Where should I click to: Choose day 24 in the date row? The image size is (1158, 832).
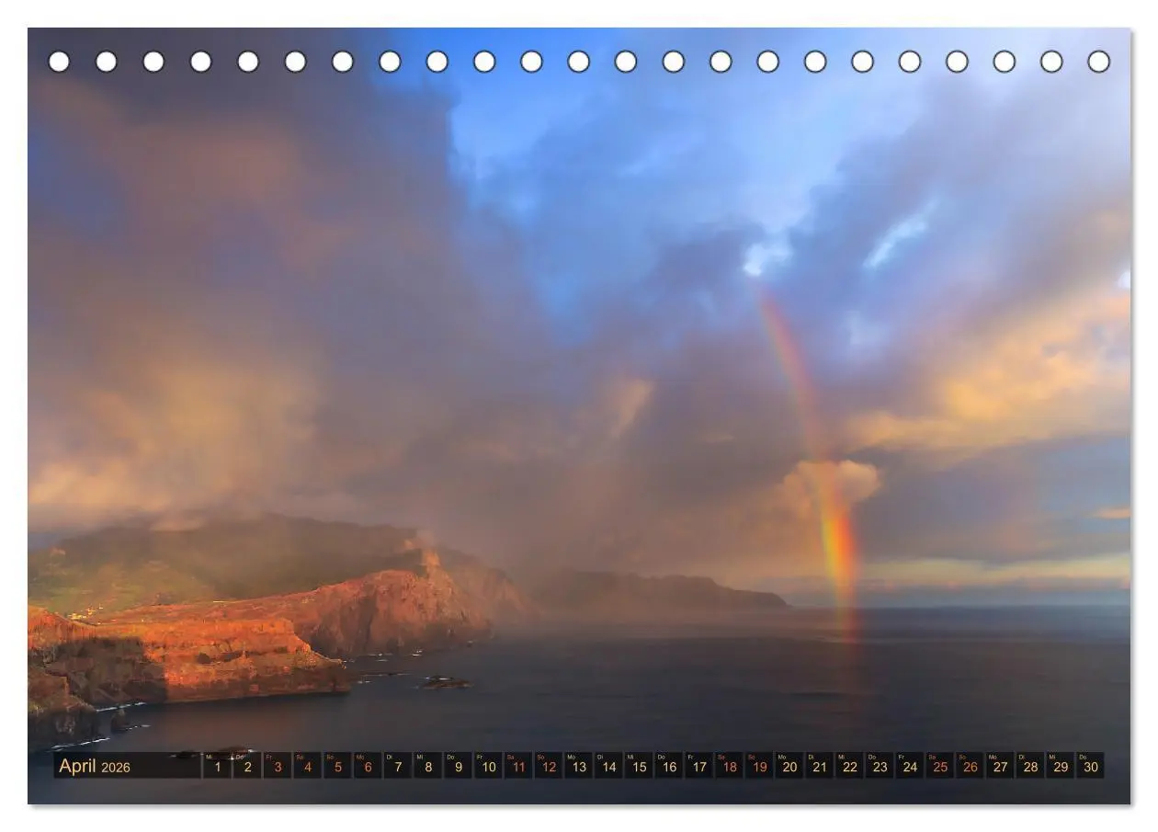coord(910,765)
